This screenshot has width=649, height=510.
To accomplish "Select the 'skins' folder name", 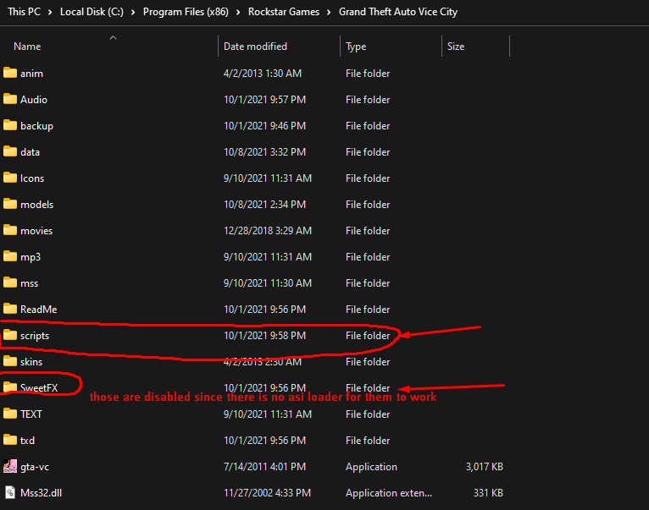I will point(31,362).
